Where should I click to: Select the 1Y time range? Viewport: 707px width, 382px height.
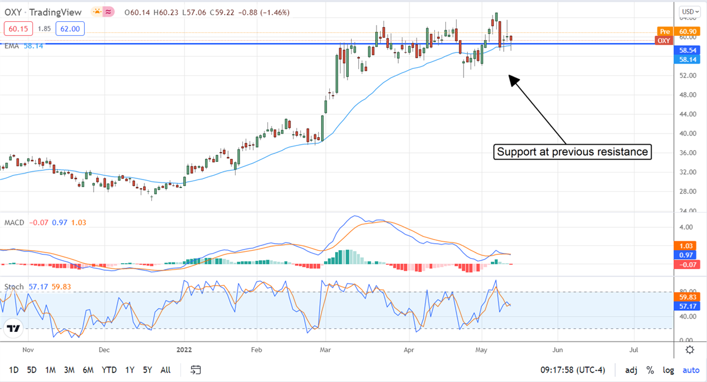pyautogui.click(x=130, y=370)
